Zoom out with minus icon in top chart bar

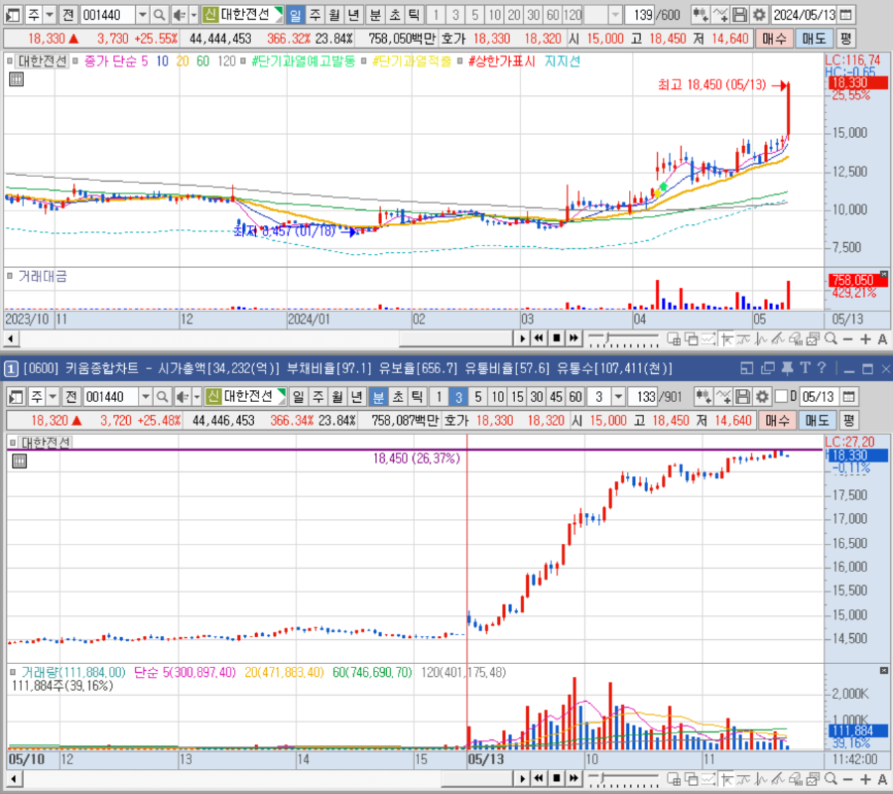point(847,338)
